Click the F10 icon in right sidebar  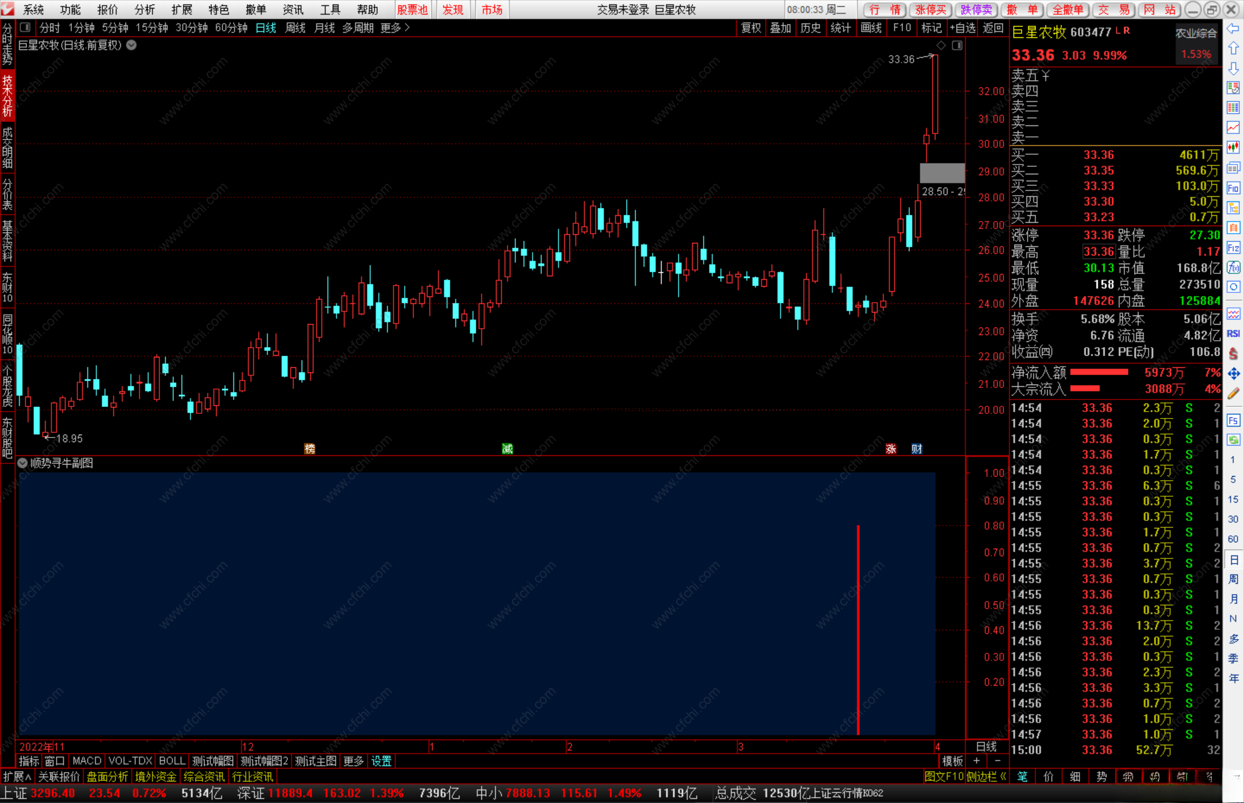[1233, 188]
